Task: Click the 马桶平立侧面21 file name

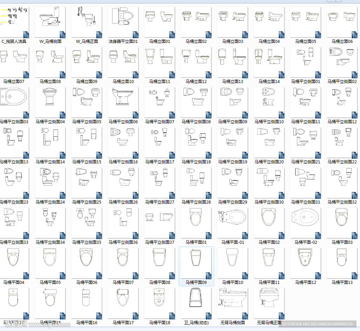Action: (x=306, y=162)
